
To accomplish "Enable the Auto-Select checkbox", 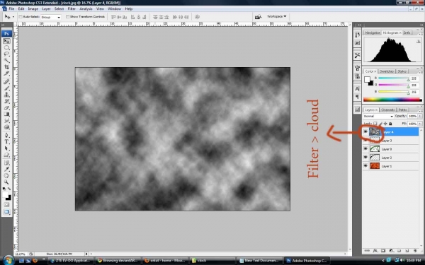I will pos(21,17).
